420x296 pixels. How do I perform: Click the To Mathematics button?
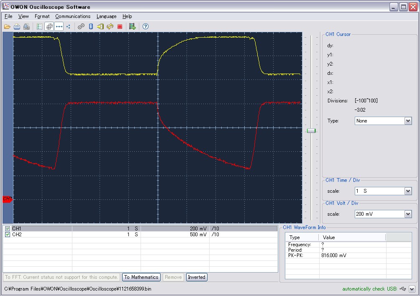click(x=141, y=277)
